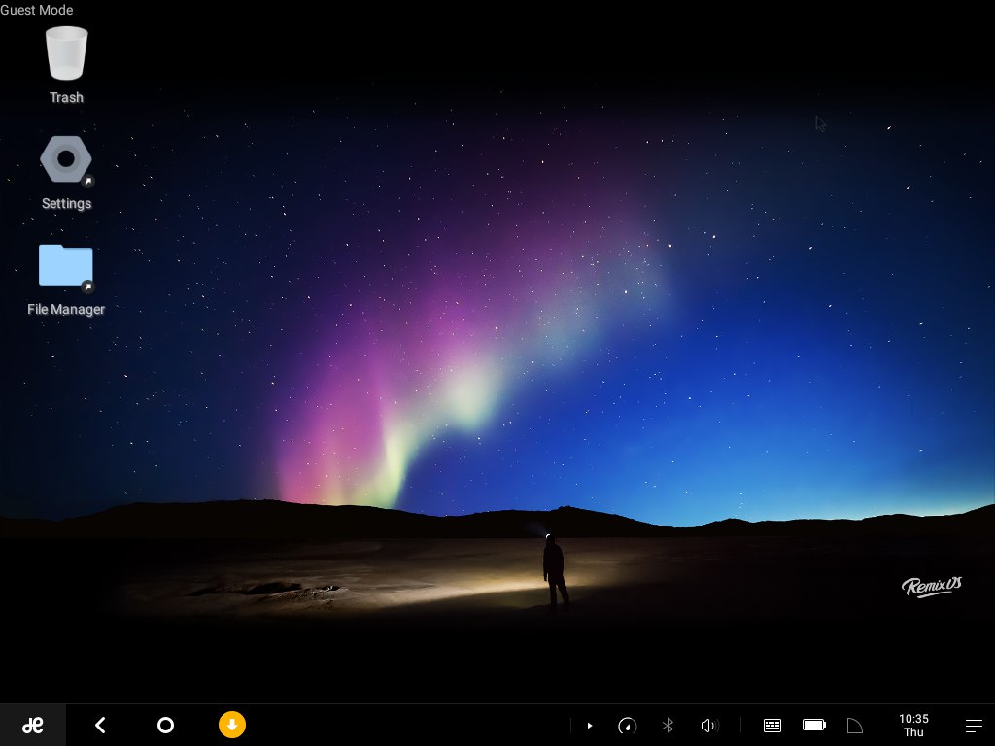This screenshot has height=746, width=995.
Task: Open the notification panel lines icon
Action: pyautogui.click(x=974, y=726)
